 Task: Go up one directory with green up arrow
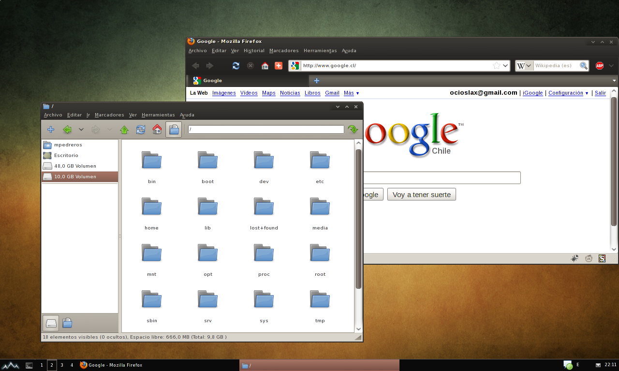[x=124, y=129]
